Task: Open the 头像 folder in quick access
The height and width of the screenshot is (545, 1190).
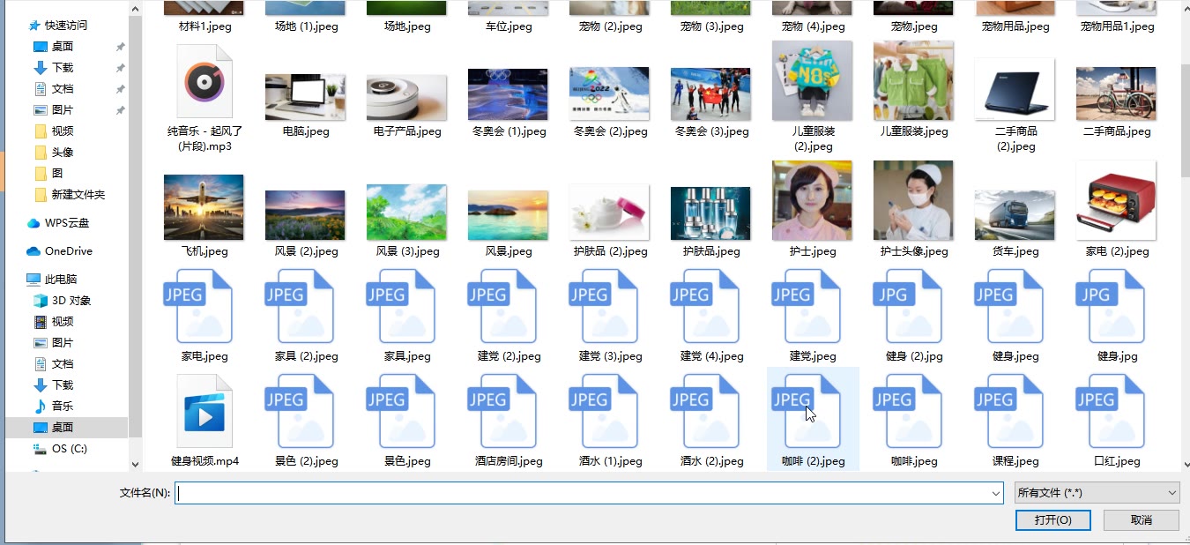Action: [x=53, y=153]
